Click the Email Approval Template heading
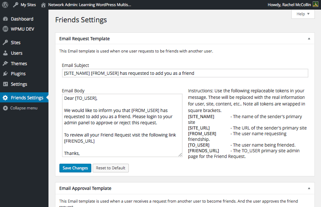The image size is (321, 207). [x=85, y=188]
